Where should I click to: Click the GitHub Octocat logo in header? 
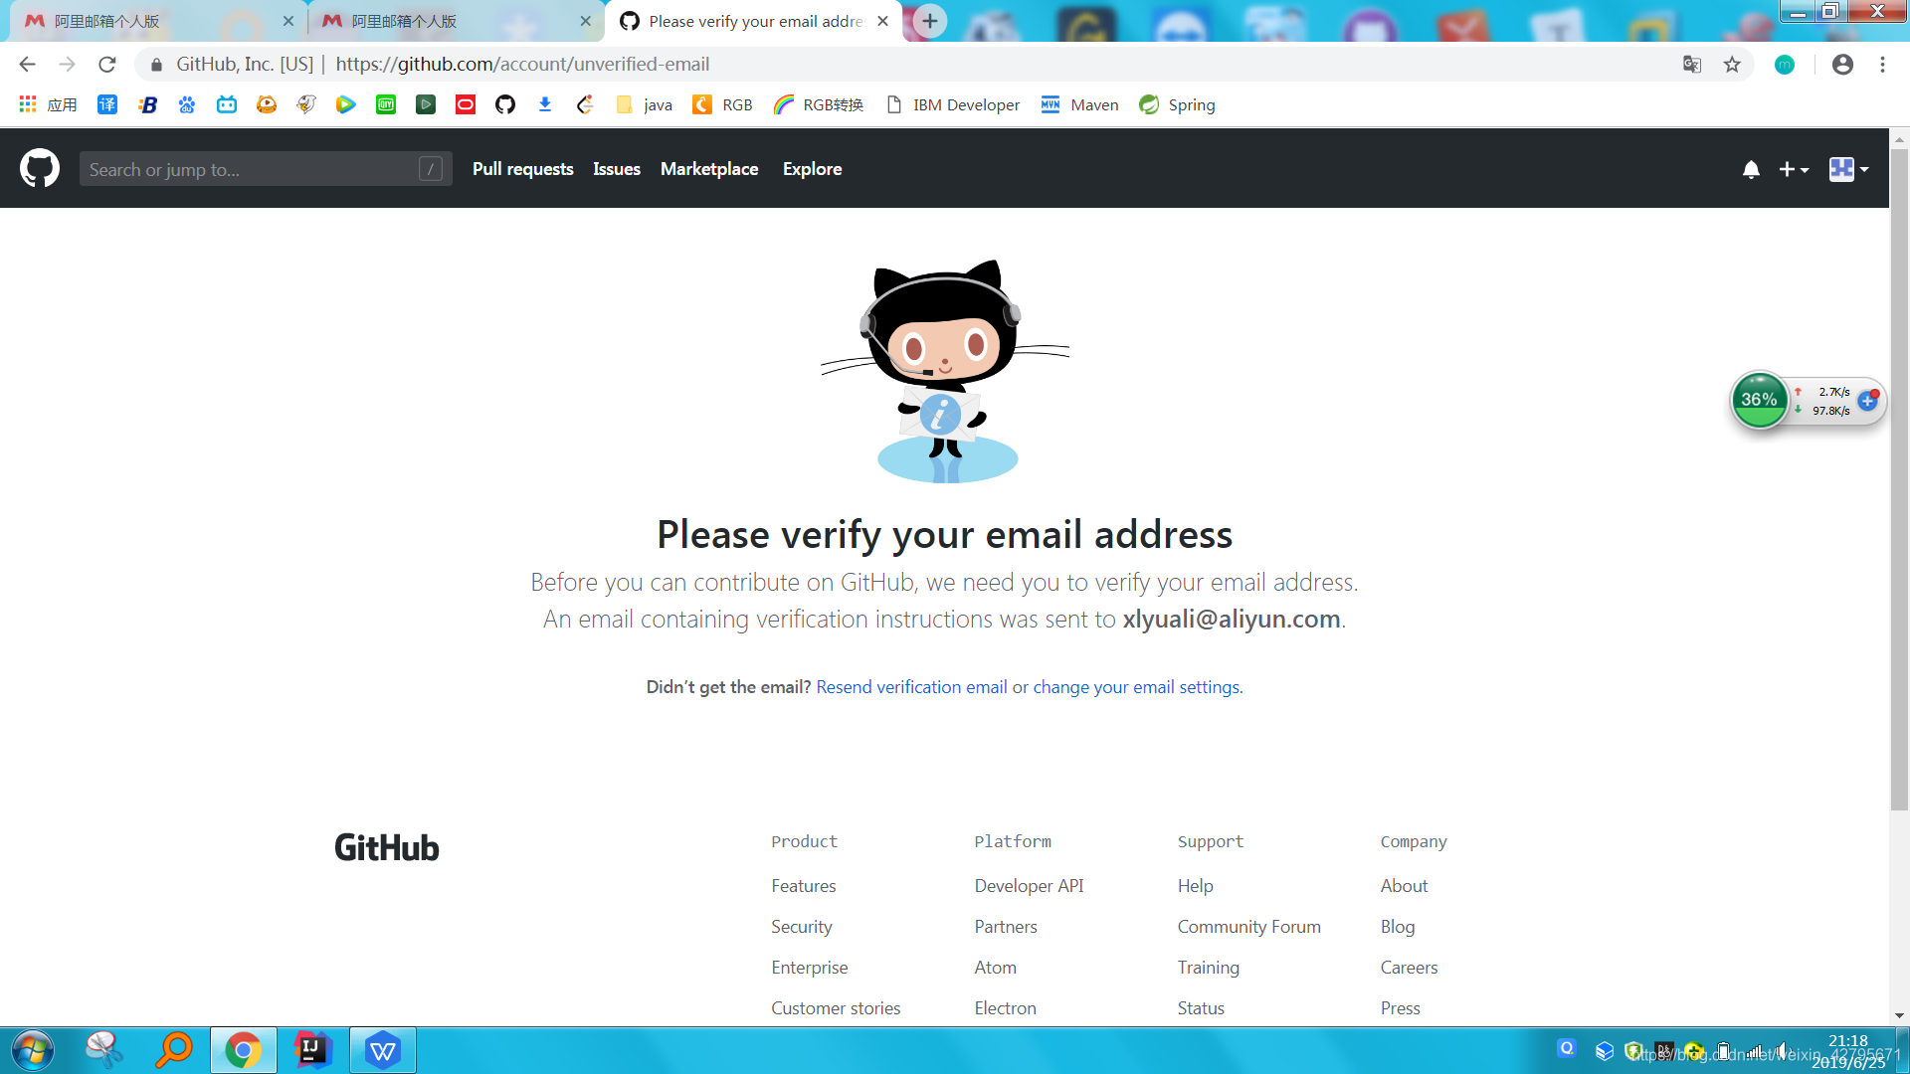[x=40, y=169]
